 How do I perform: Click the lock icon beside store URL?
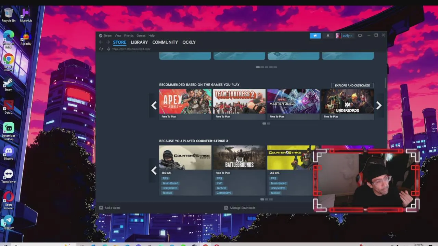(x=108, y=49)
